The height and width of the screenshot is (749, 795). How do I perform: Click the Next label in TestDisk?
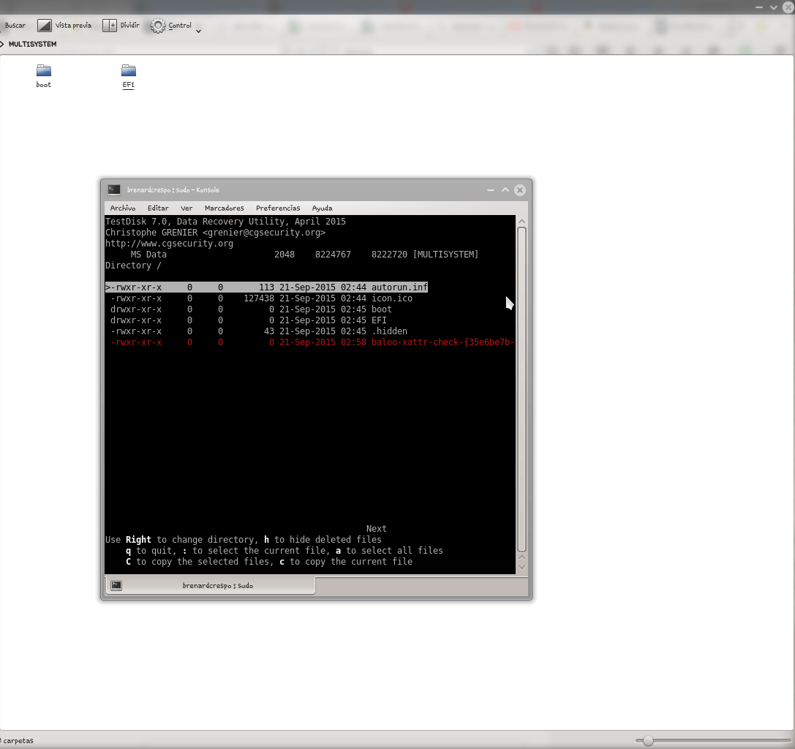pyautogui.click(x=376, y=528)
